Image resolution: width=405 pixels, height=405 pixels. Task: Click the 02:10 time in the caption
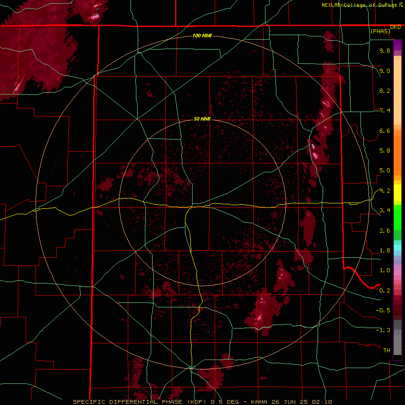pyautogui.click(x=322, y=402)
